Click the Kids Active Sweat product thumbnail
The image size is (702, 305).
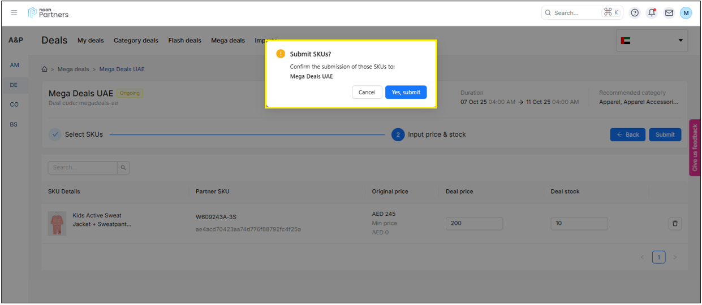click(57, 224)
